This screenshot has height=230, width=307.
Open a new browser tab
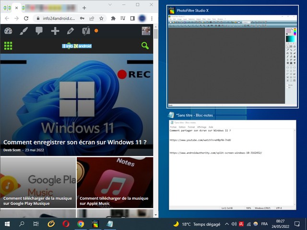tap(84, 8)
